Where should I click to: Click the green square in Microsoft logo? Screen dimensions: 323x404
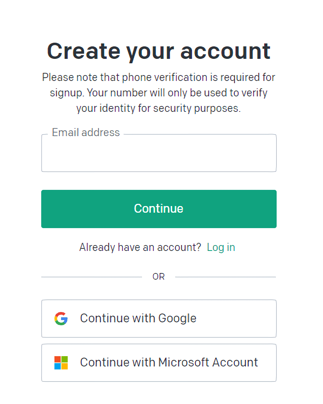(x=64, y=359)
